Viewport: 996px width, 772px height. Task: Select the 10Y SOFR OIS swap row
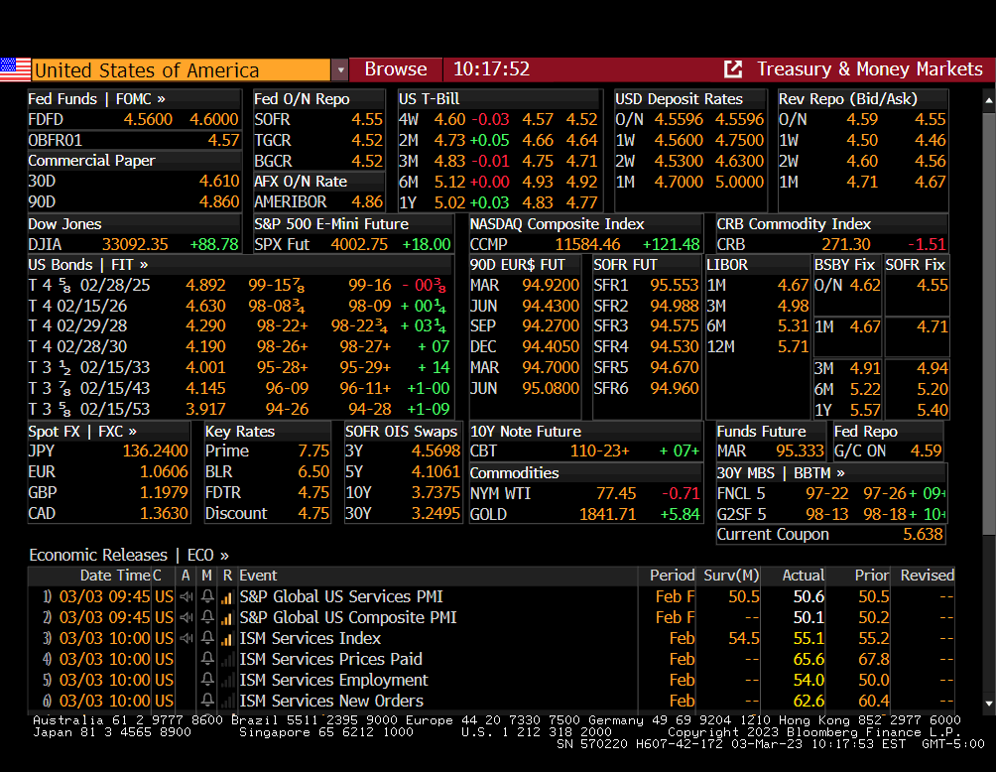point(402,493)
